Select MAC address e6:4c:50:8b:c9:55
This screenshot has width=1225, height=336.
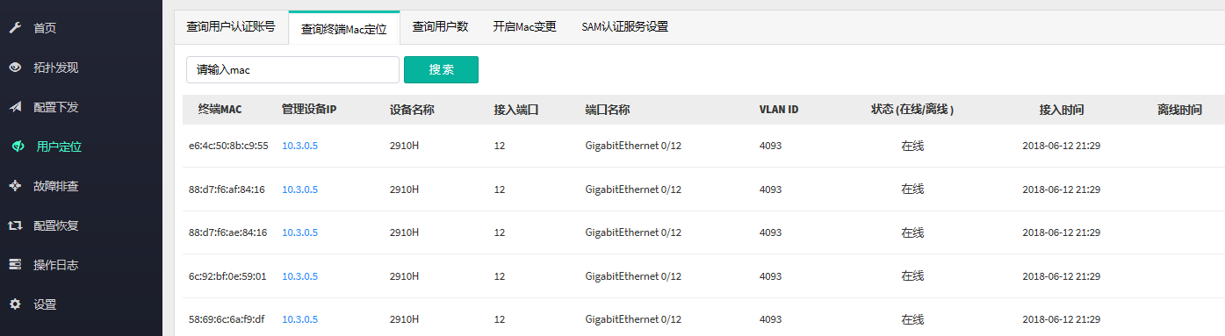[x=228, y=146]
